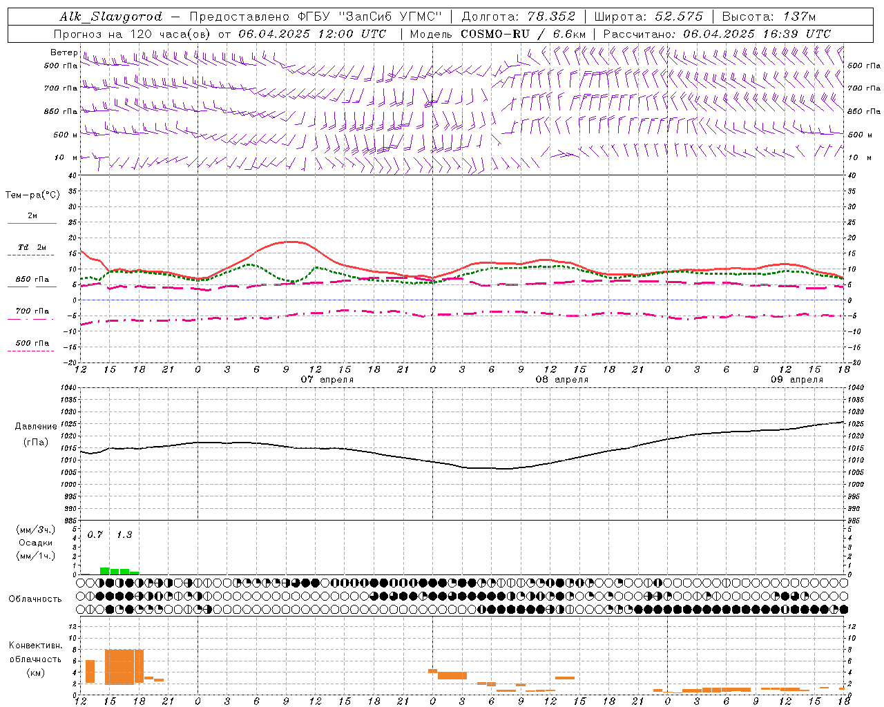Viewport: 884px width, 707px height.
Task: Click the Давление panel label
Action: (x=35, y=427)
